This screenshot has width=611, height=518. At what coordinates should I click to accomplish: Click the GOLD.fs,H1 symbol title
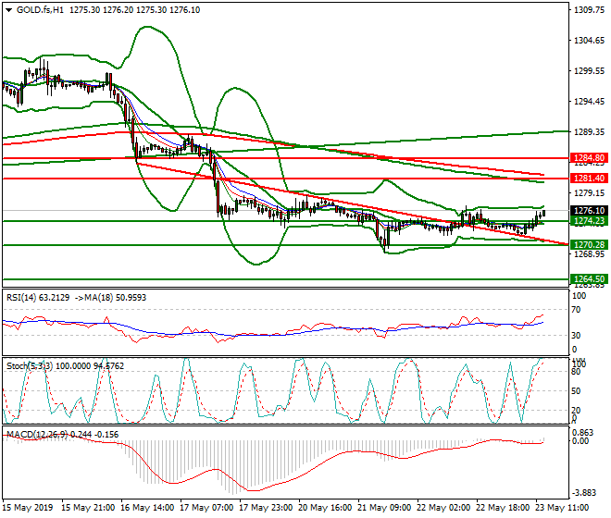[40, 10]
